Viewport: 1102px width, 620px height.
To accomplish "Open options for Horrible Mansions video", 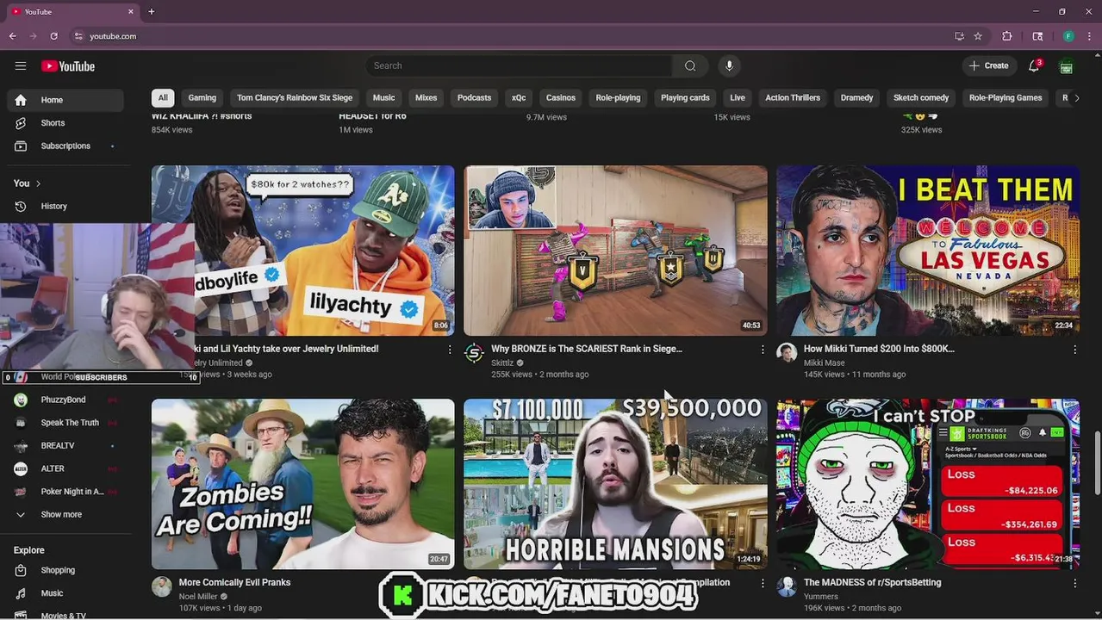I will [x=763, y=583].
